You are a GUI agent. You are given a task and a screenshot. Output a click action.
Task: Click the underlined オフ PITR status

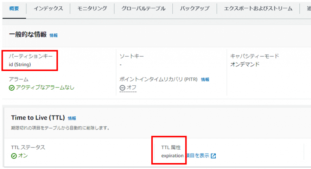click(x=132, y=87)
